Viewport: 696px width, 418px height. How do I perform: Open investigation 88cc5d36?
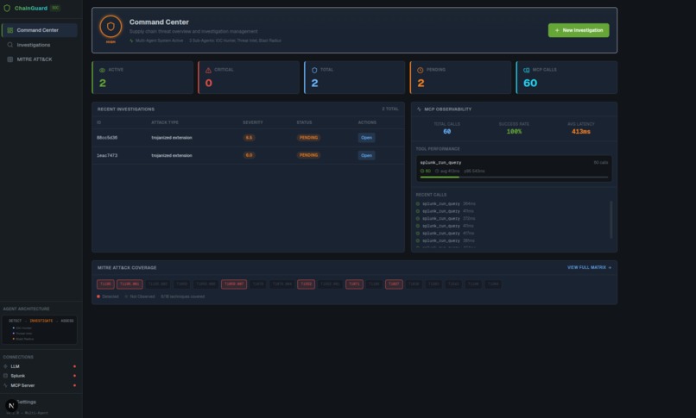366,138
